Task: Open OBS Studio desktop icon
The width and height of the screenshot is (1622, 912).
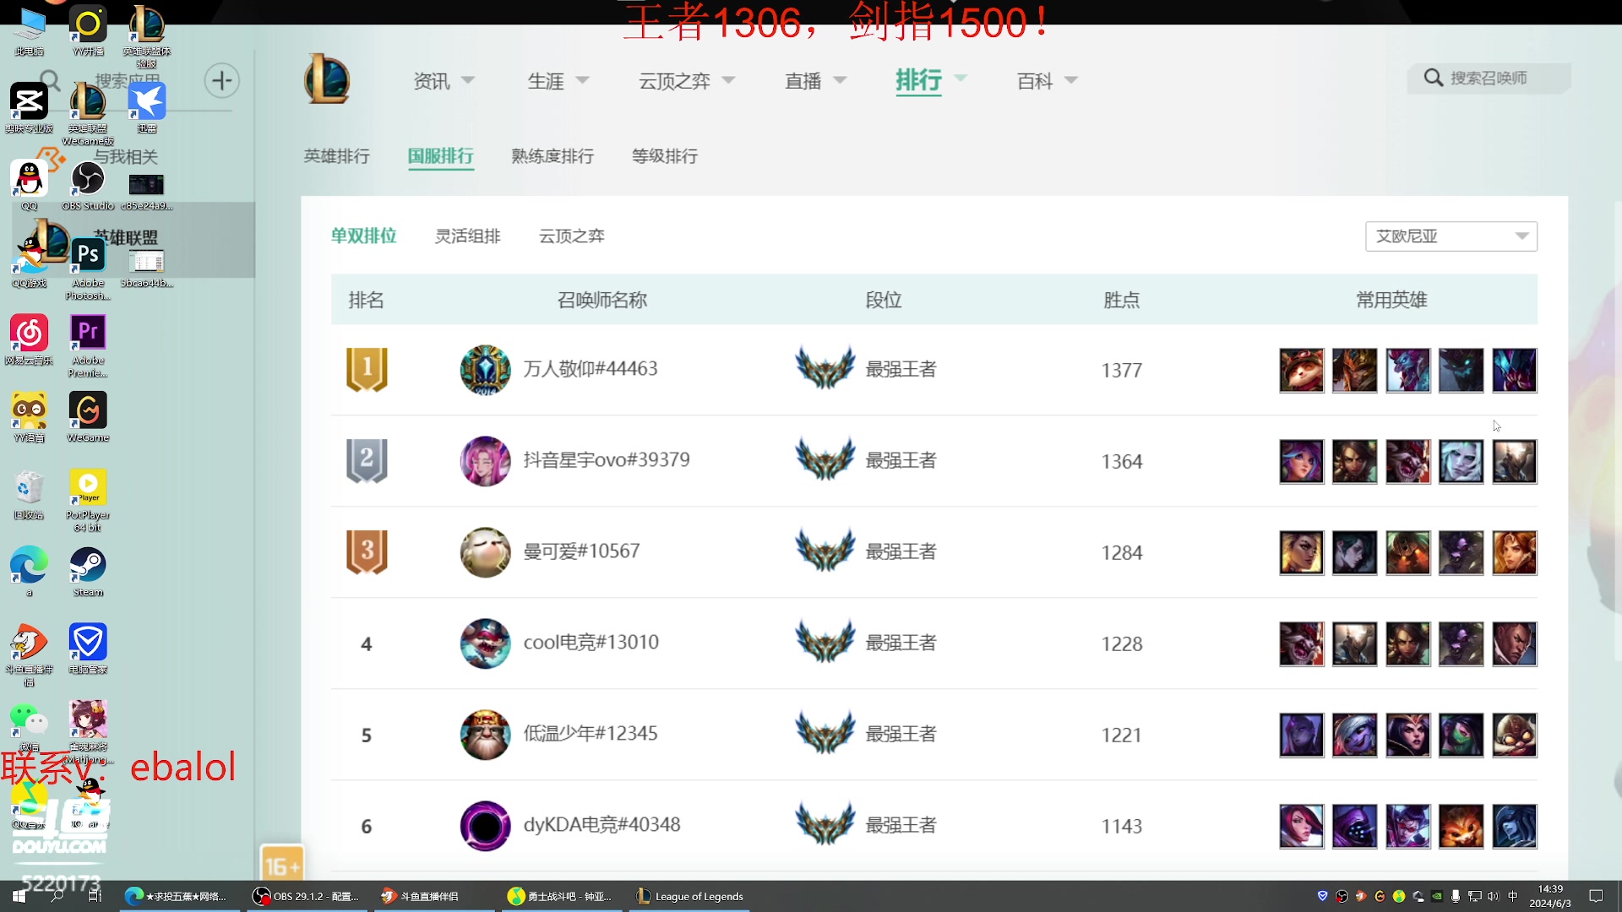Action: tap(88, 186)
